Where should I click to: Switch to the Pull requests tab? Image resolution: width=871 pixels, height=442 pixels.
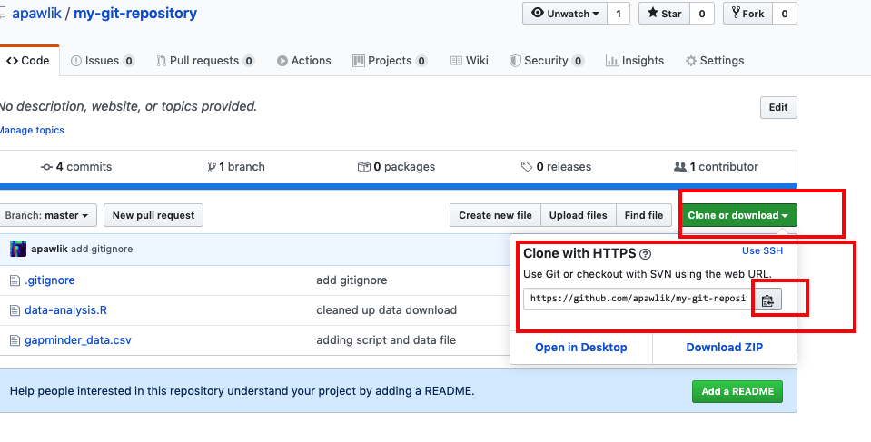205,61
